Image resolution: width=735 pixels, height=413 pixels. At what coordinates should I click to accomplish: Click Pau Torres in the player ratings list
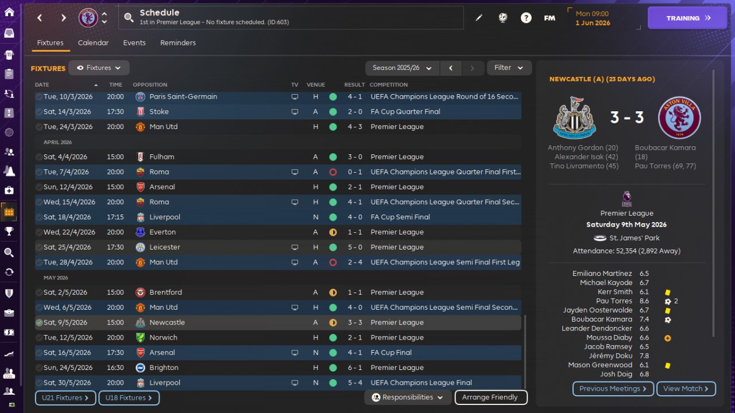pyautogui.click(x=614, y=301)
